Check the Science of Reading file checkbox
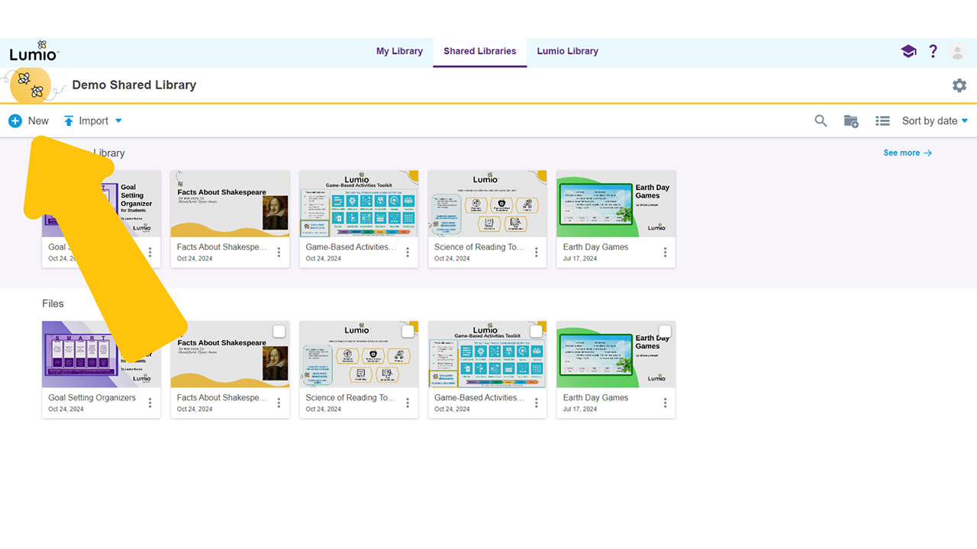 [408, 331]
